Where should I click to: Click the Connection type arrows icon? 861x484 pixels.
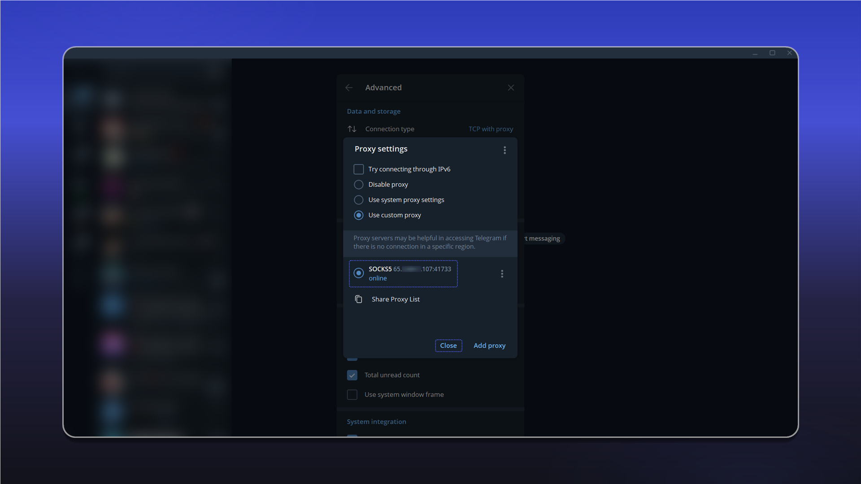pos(352,129)
